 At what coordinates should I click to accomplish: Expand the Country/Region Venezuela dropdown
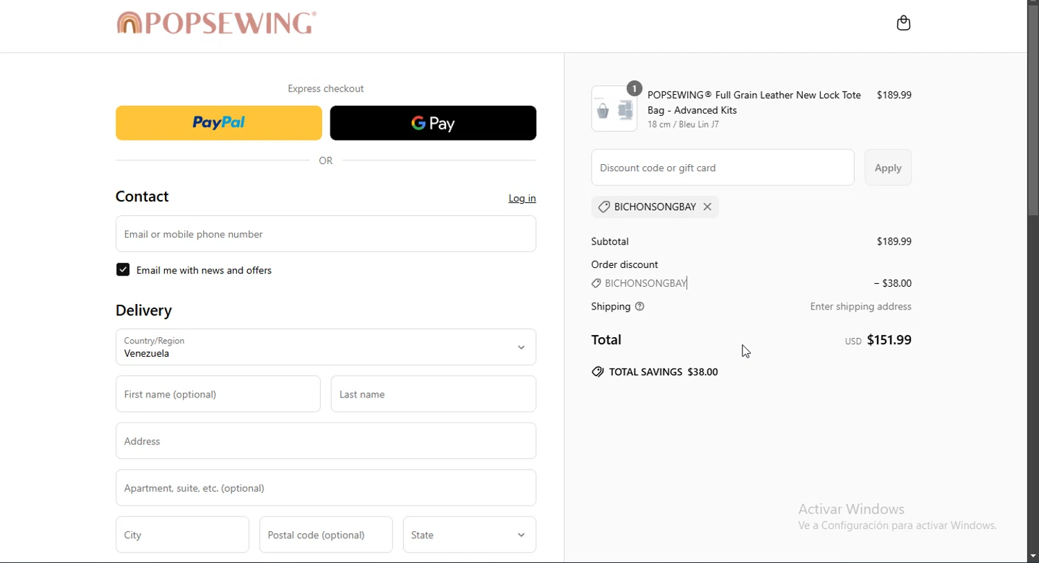pyautogui.click(x=326, y=347)
